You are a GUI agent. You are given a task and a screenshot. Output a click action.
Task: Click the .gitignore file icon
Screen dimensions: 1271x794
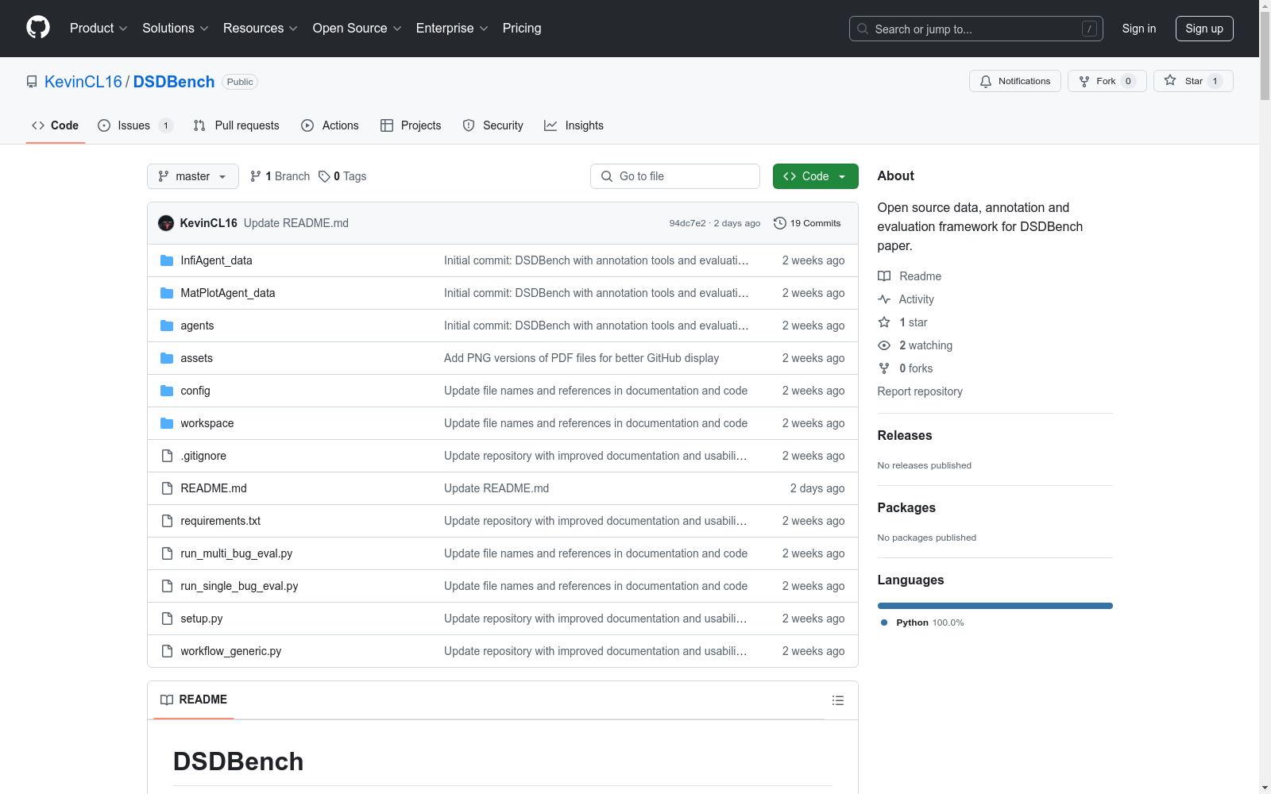click(167, 456)
